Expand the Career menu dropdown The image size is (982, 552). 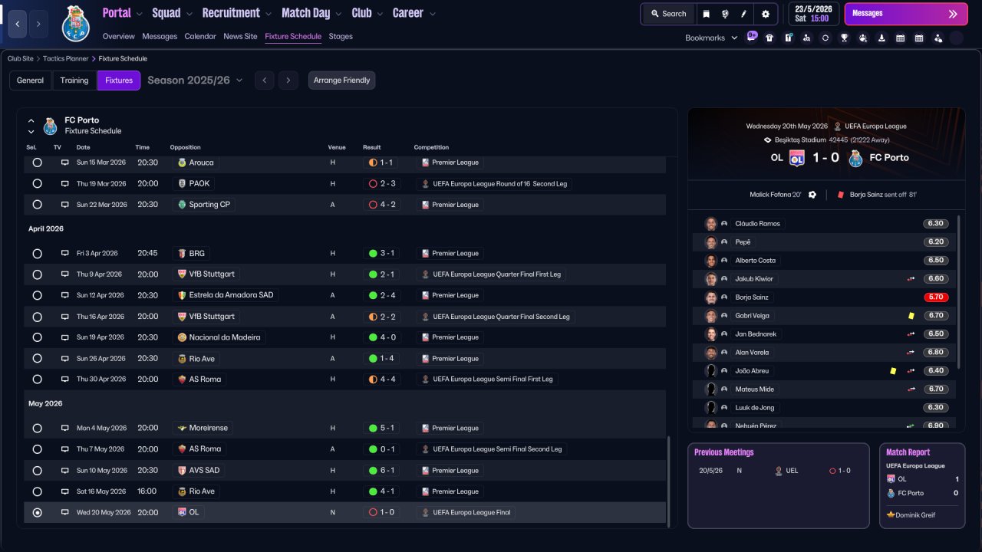tap(433, 14)
